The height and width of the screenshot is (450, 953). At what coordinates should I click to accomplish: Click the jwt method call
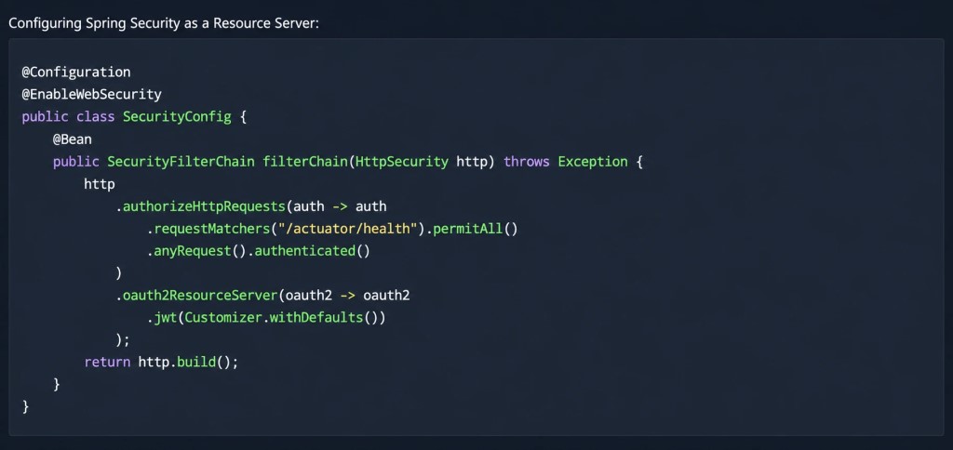coord(166,318)
